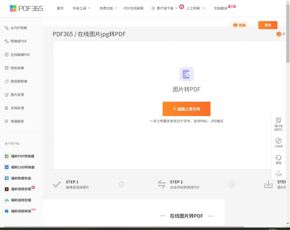The image size is (290, 230).
Task: Go to 首页 in top navigation
Action: [60, 8]
